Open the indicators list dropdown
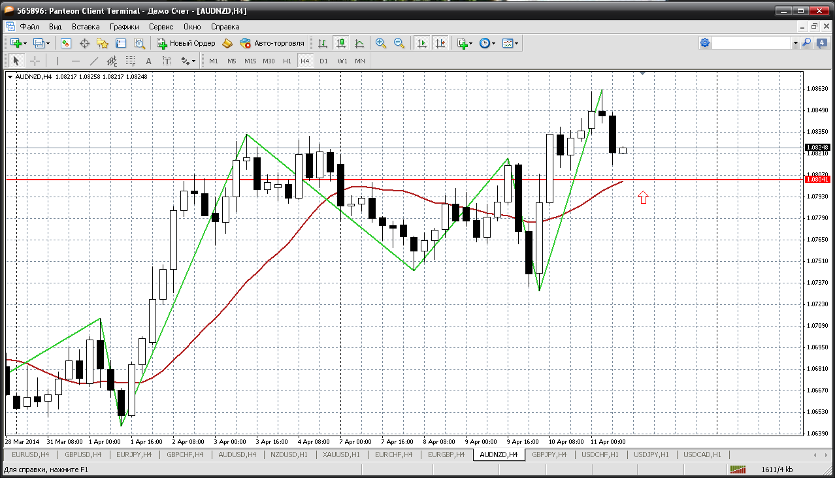This screenshot has width=835, height=478. click(x=465, y=43)
